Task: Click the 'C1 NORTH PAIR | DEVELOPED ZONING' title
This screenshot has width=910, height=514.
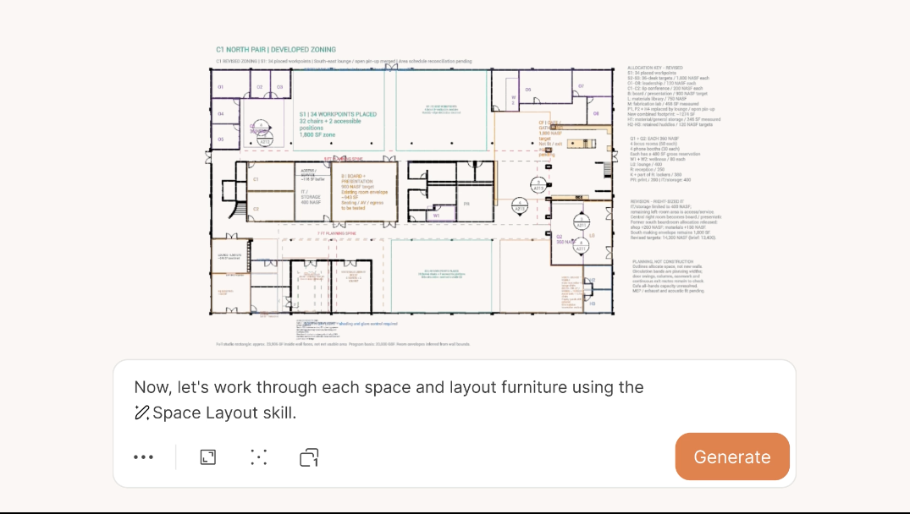Action: pos(276,50)
